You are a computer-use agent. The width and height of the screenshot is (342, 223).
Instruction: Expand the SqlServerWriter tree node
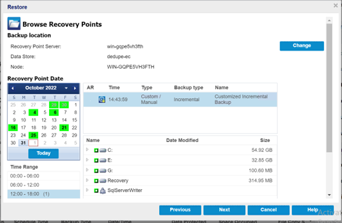coord(87,190)
